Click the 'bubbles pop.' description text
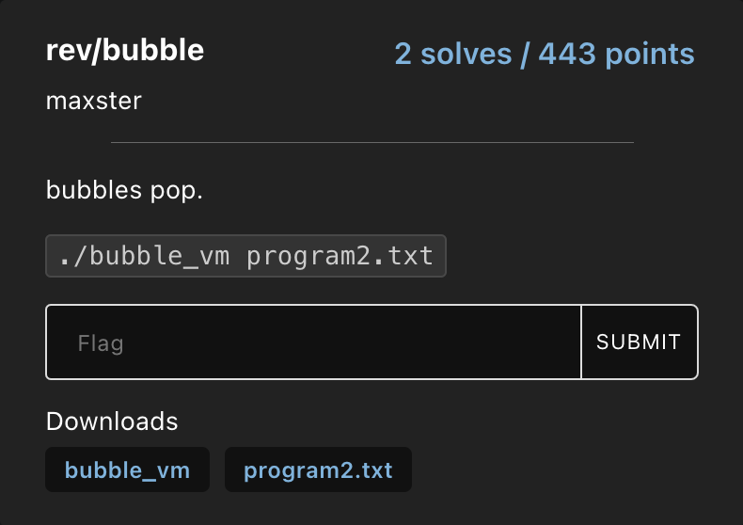The height and width of the screenshot is (525, 743). coord(124,192)
